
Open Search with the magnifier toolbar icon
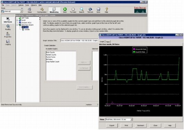point(81,10)
